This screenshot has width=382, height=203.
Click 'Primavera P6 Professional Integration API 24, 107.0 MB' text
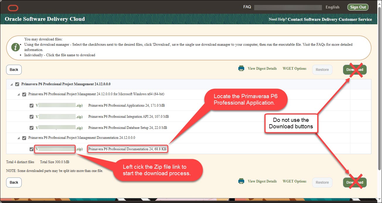click(128, 117)
